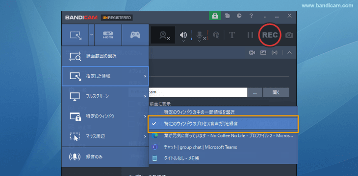The width and height of the screenshot is (358, 176).
Task: Choose 指定した領域 menu item
Action: pyautogui.click(x=105, y=76)
